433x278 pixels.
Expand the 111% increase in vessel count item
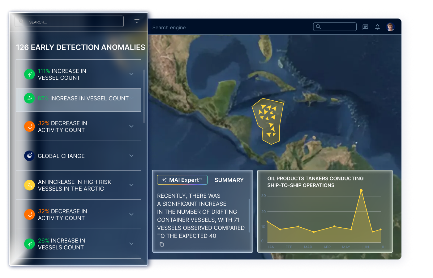pos(131,74)
